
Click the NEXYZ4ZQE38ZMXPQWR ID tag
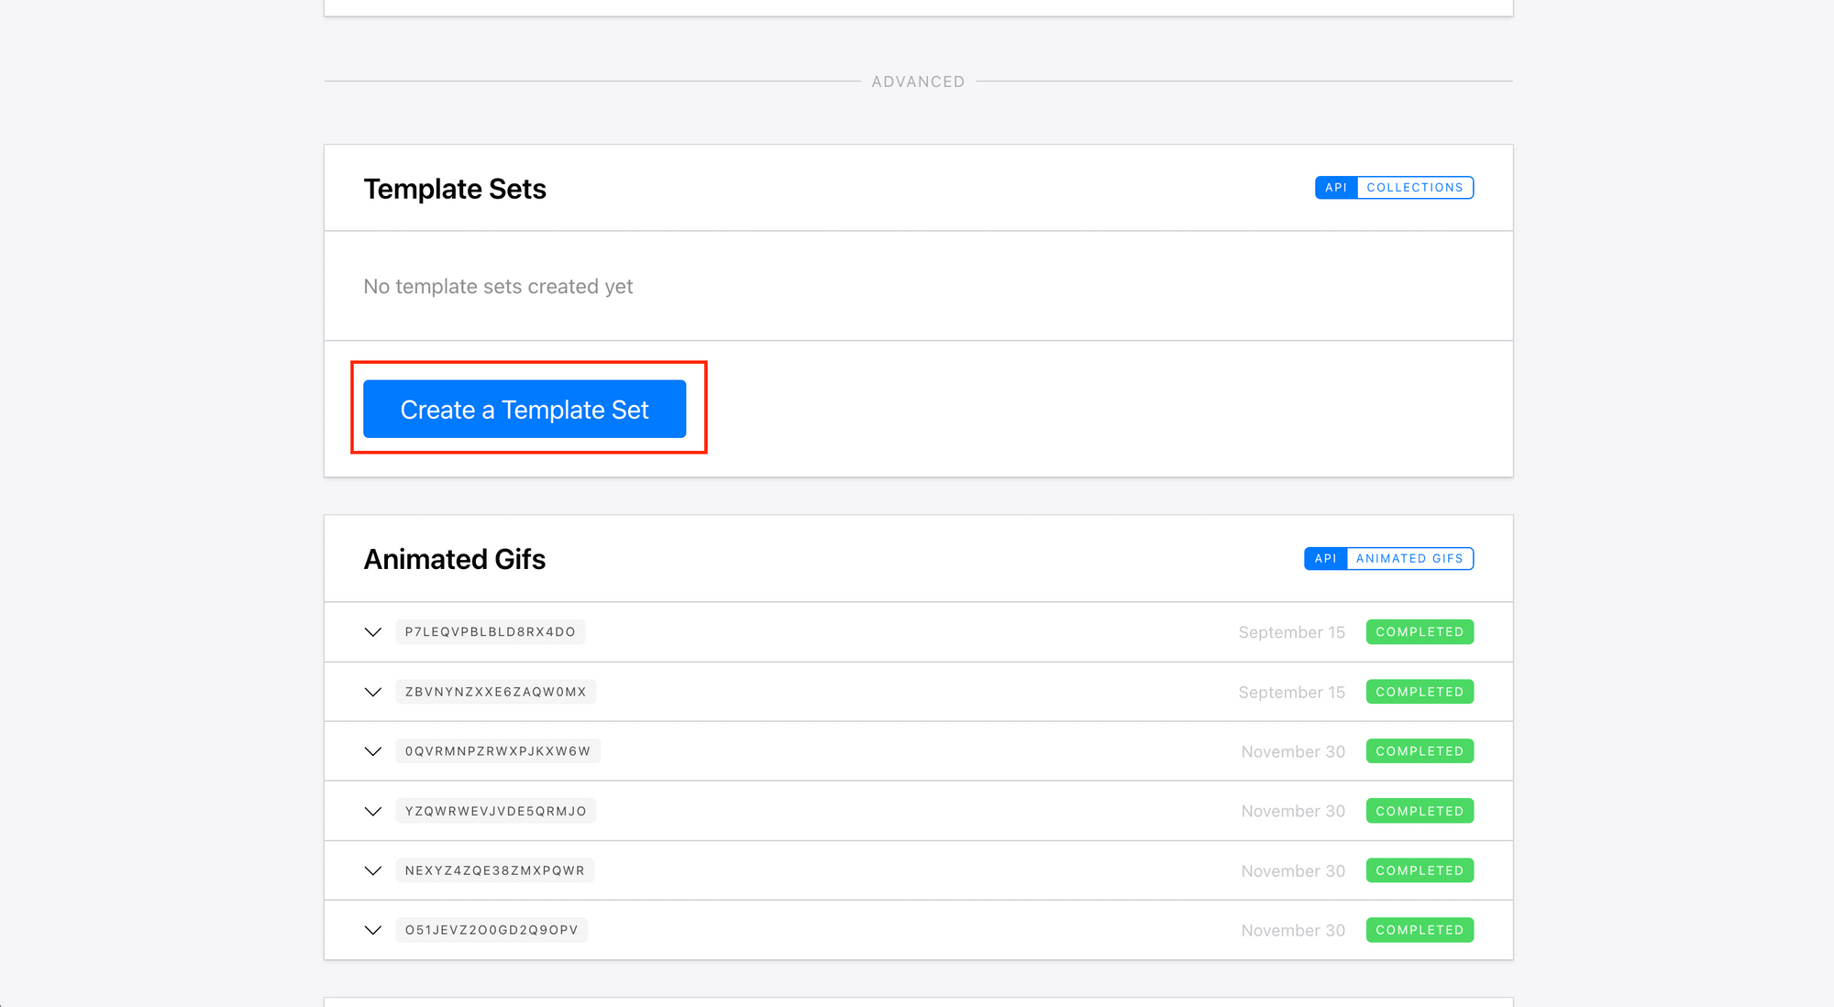494,870
